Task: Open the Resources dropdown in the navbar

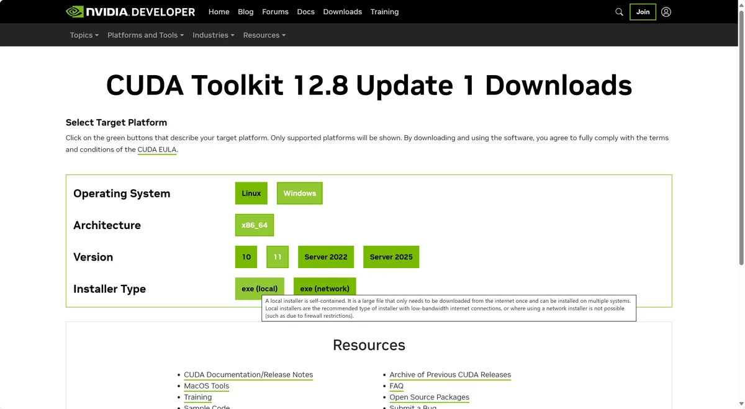Action: tap(264, 35)
